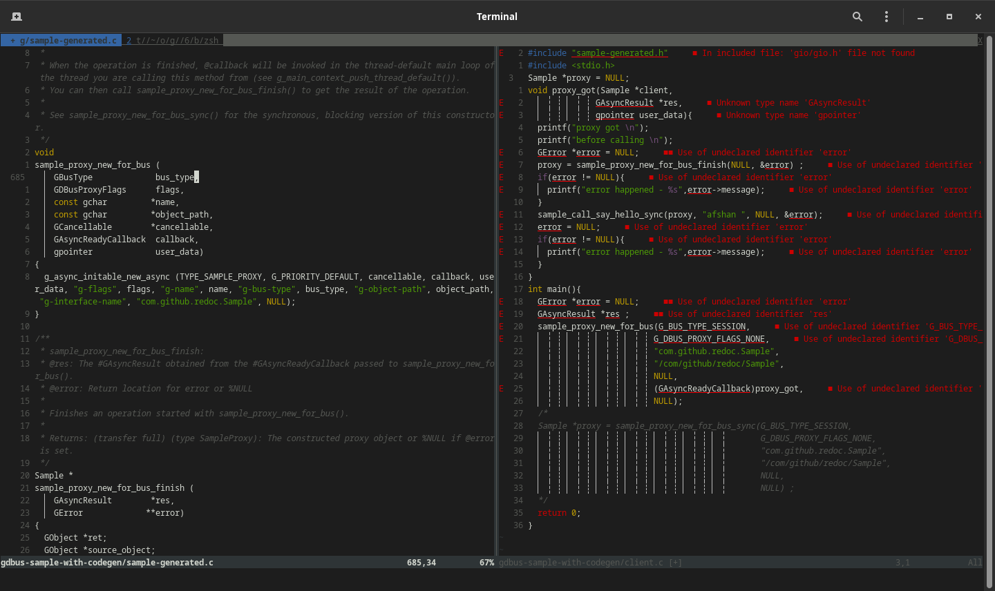Close the Terminal window
The image size is (995, 591).
pyautogui.click(x=978, y=17)
